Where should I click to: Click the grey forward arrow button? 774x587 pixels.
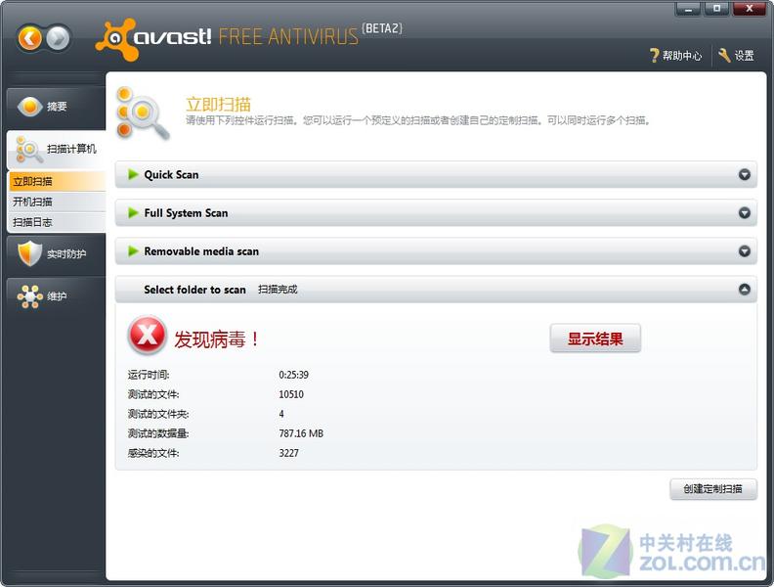click(x=58, y=37)
